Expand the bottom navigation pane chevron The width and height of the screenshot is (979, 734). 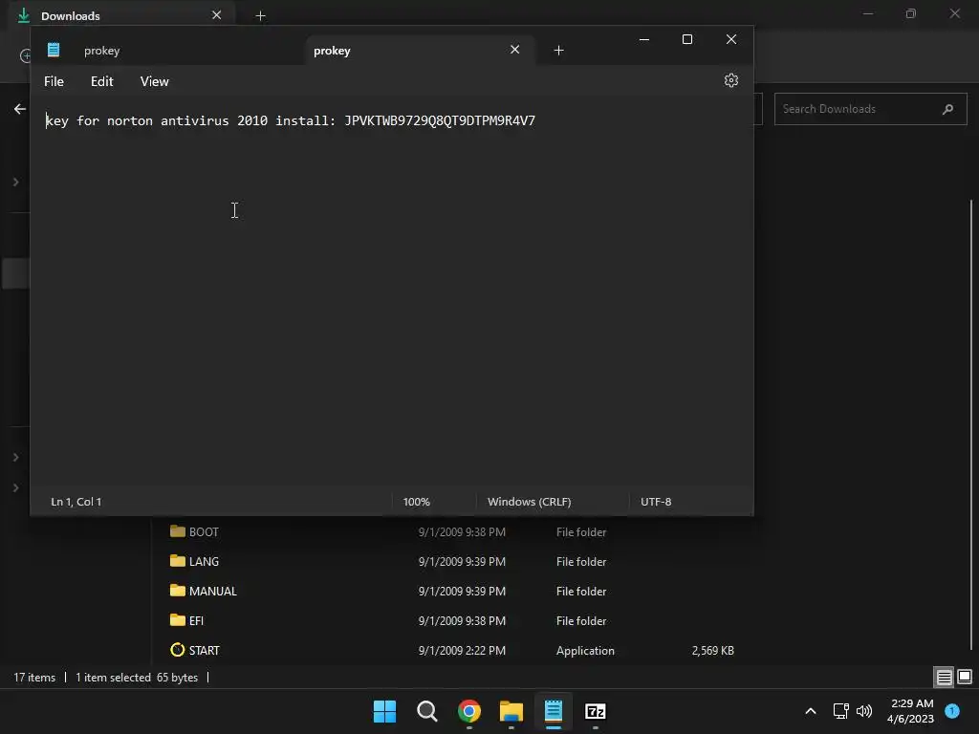pyautogui.click(x=15, y=487)
